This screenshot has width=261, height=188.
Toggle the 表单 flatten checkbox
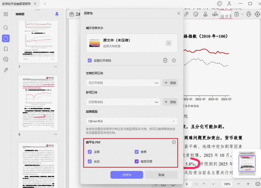tap(137, 152)
